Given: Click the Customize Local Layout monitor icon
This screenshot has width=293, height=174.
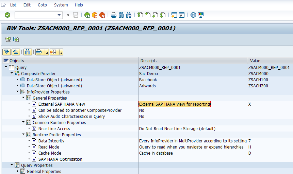Looking at the screenshot, I should 201,15.
